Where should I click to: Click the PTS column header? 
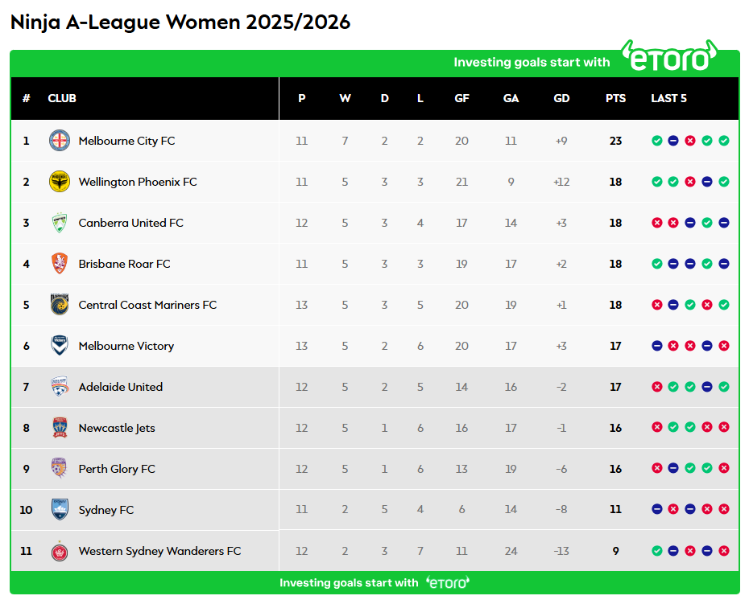click(x=615, y=98)
